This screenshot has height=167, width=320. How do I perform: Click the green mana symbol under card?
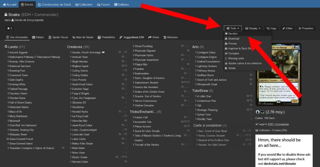(x=262, y=112)
